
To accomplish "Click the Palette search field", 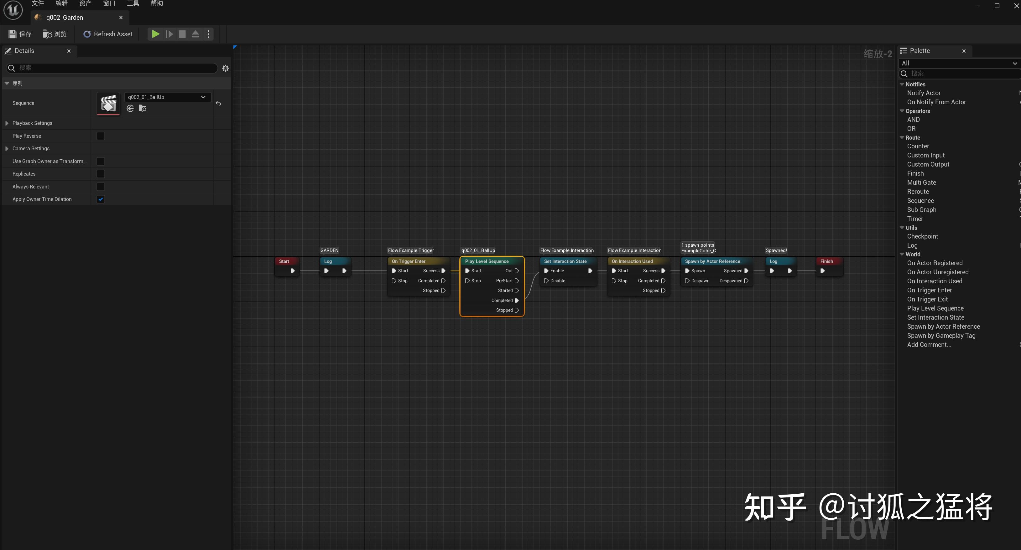I will tap(959, 74).
